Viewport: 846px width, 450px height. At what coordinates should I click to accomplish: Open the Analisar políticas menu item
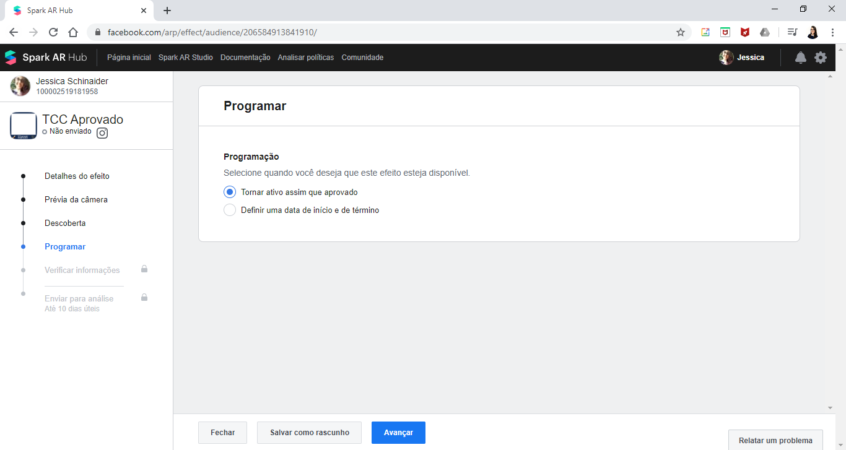[x=306, y=58]
